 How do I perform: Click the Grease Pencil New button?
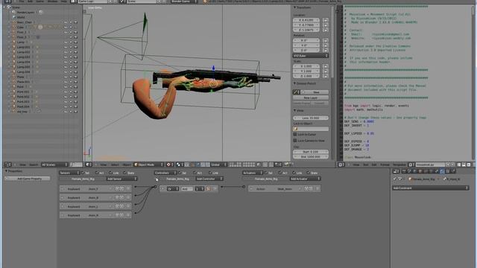click(x=315, y=92)
